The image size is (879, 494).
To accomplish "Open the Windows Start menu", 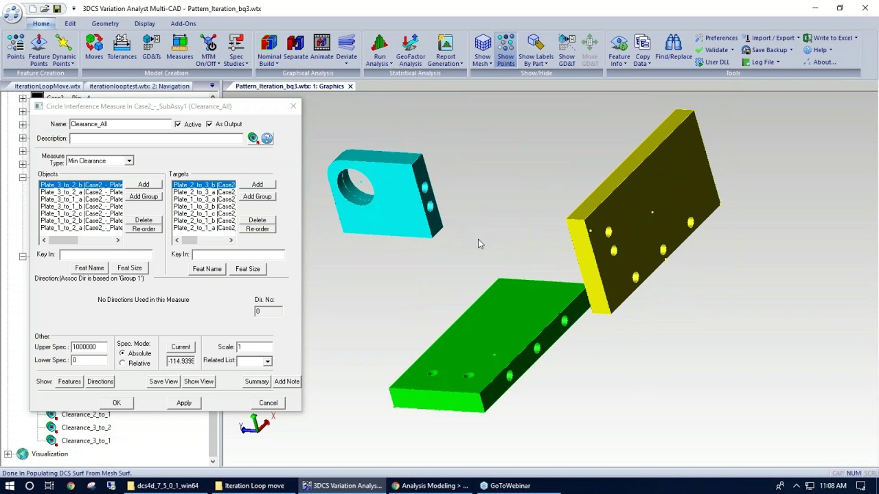I will pyautogui.click(x=10, y=486).
